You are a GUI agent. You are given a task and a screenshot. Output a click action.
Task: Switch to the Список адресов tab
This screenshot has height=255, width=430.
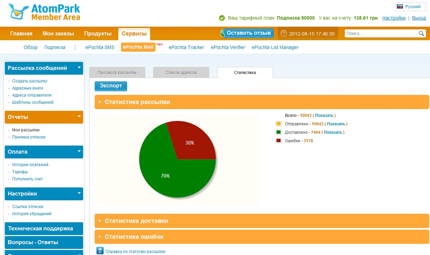(x=181, y=73)
